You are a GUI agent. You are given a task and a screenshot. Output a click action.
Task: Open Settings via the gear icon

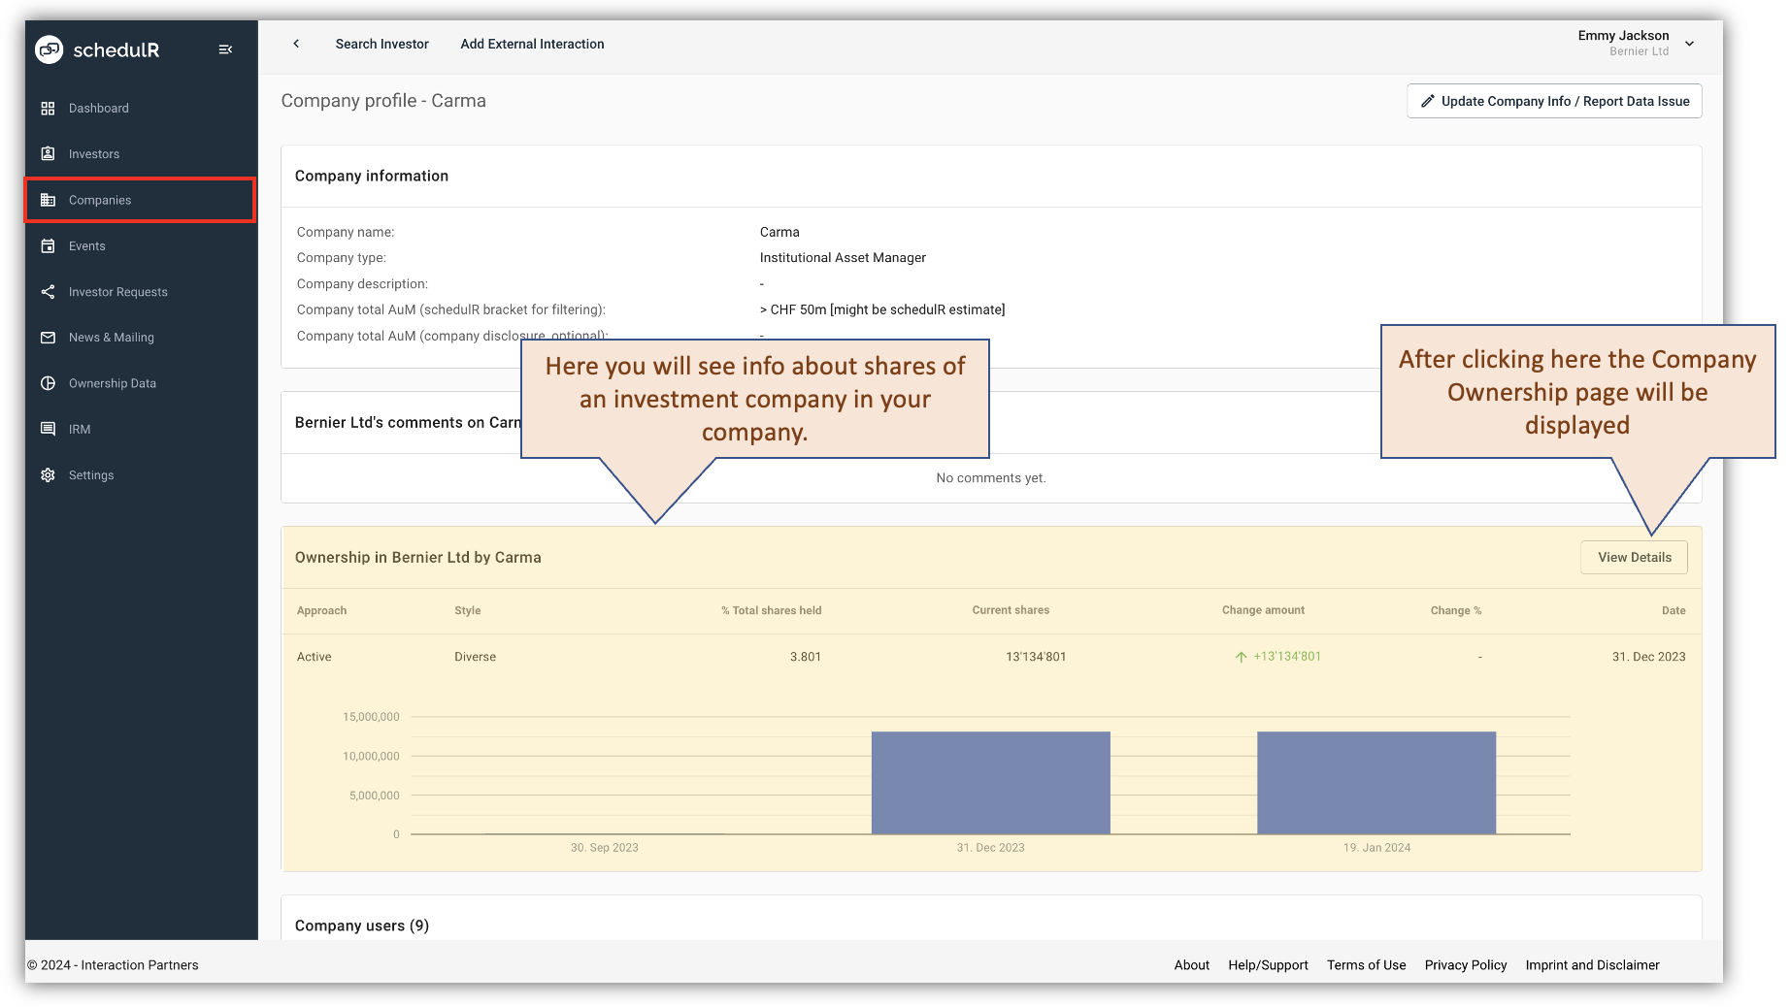[x=48, y=474]
